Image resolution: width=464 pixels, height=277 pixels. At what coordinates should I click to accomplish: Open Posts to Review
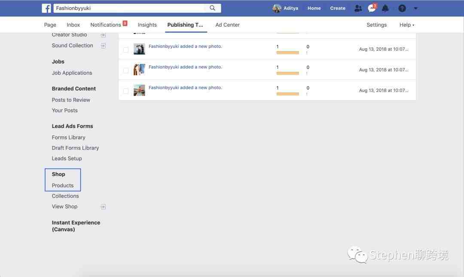coord(71,100)
